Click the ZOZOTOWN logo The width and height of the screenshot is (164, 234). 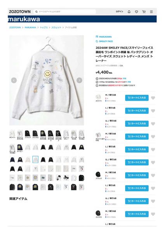click(x=20, y=12)
